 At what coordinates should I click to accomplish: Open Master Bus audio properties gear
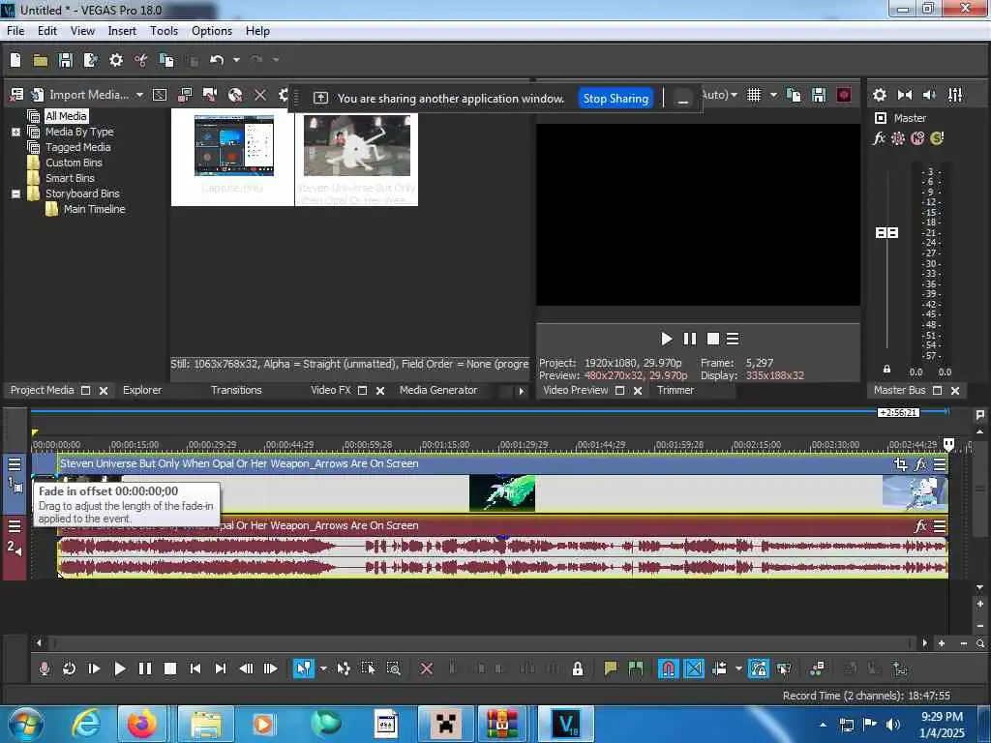click(879, 95)
